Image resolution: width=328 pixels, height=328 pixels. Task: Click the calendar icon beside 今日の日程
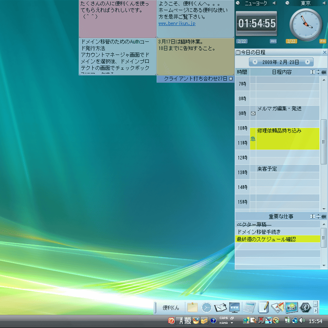click(x=238, y=52)
